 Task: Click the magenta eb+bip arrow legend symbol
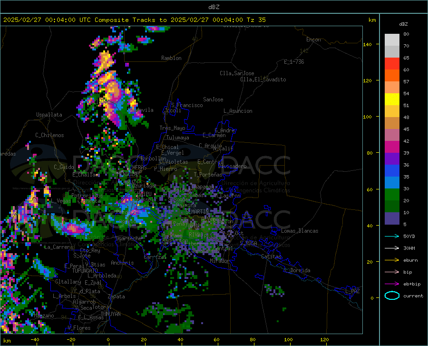click(x=392, y=284)
